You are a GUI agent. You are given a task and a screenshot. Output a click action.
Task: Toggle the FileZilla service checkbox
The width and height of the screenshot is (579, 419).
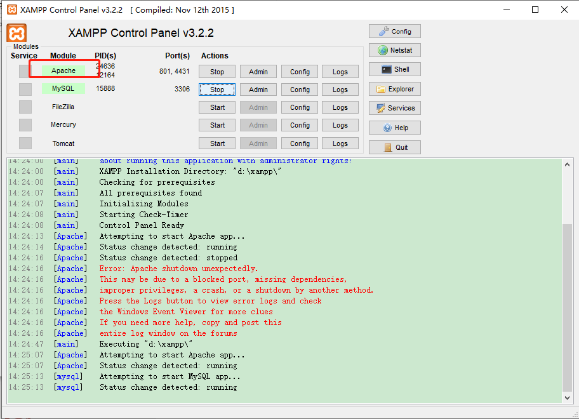(25, 107)
